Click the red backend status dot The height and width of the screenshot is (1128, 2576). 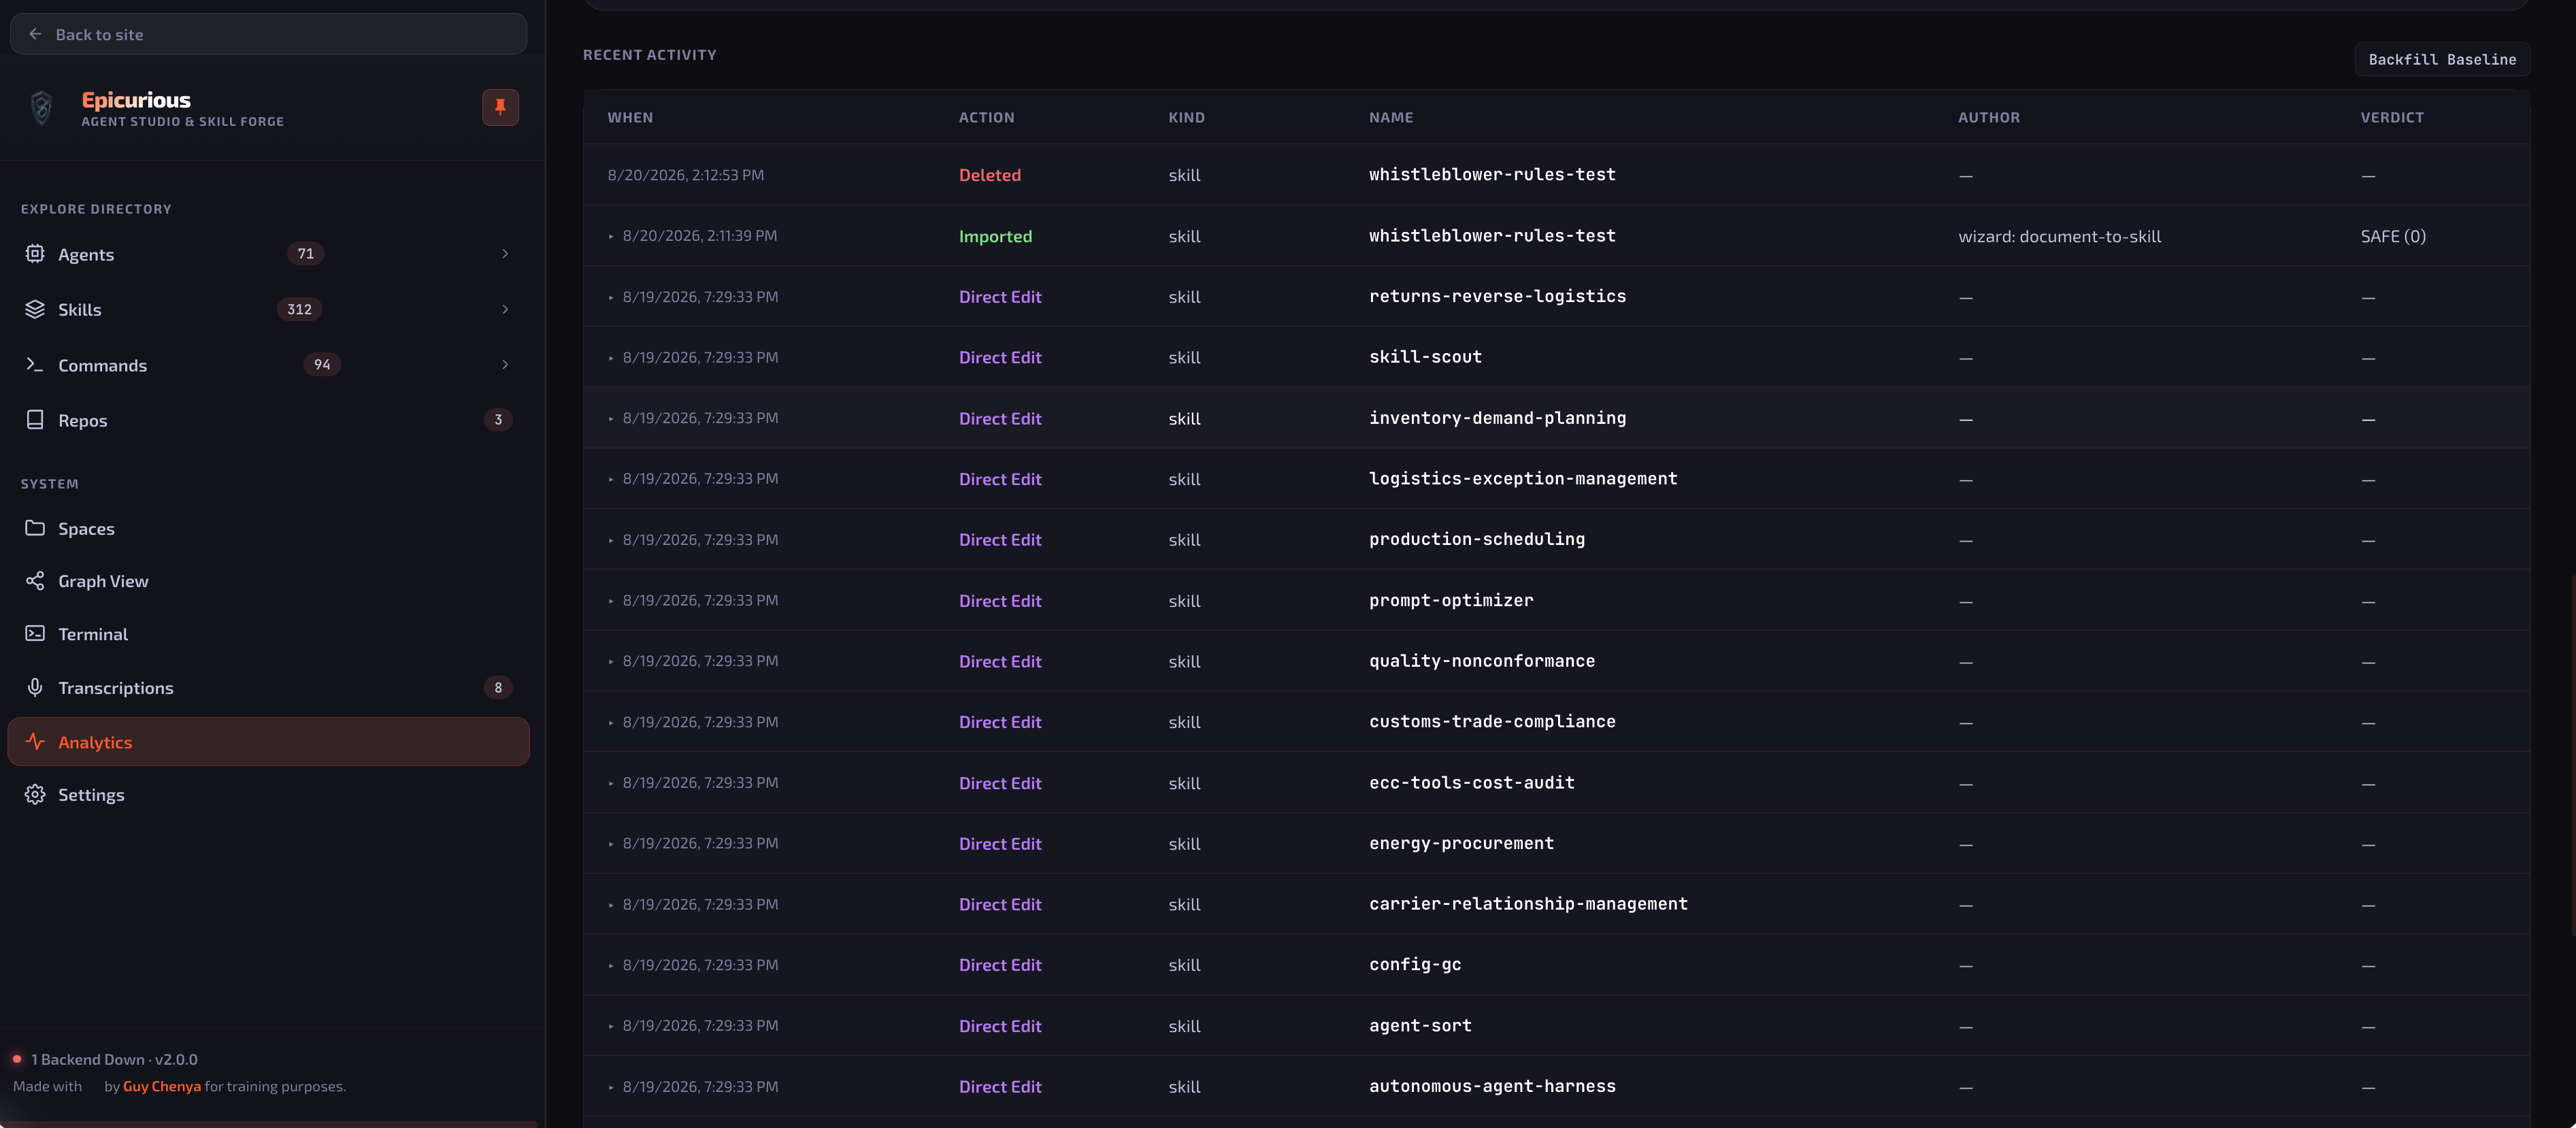click(x=17, y=1058)
